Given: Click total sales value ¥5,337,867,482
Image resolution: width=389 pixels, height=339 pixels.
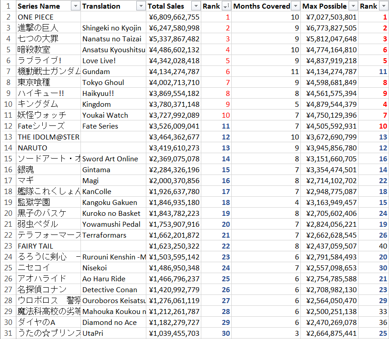Looking at the screenshot, I should pos(174,39).
